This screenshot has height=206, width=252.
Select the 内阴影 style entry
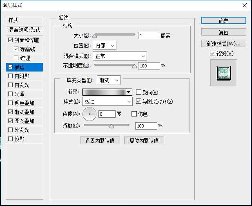coord(22,76)
